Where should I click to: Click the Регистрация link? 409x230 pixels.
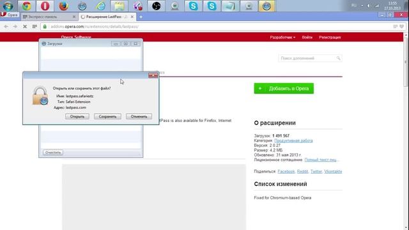(330, 37)
